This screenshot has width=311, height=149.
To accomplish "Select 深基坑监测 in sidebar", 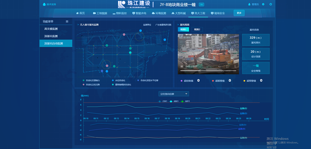I will click(56, 36).
